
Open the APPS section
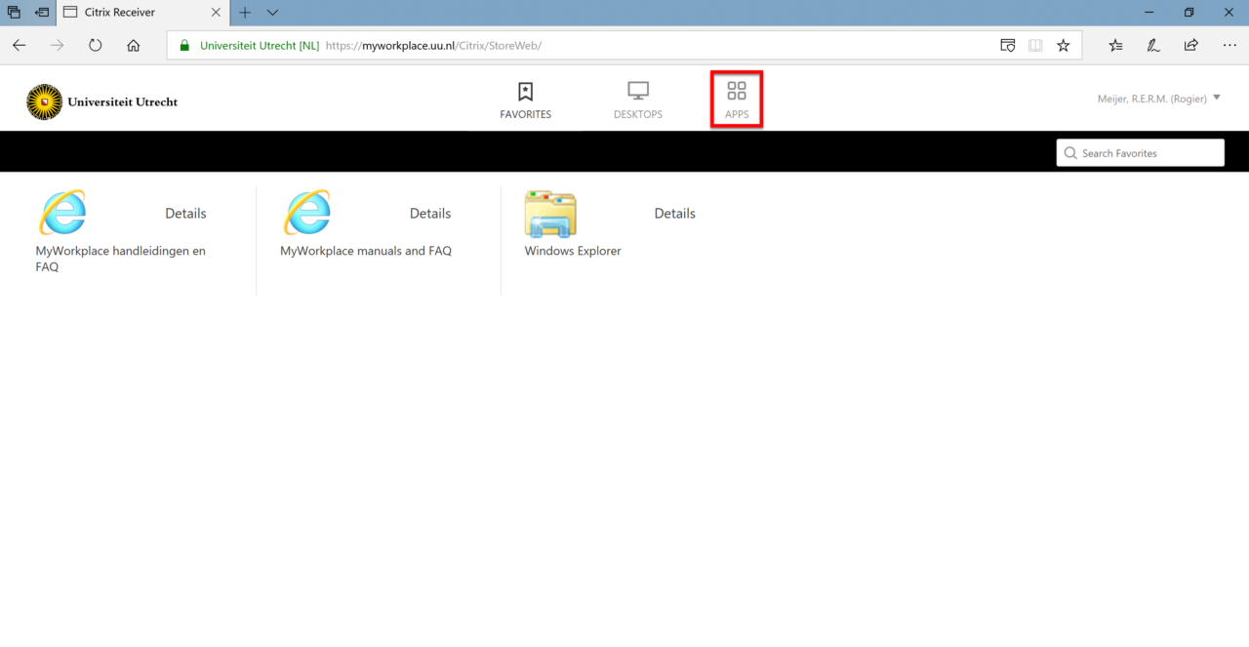pos(736,99)
